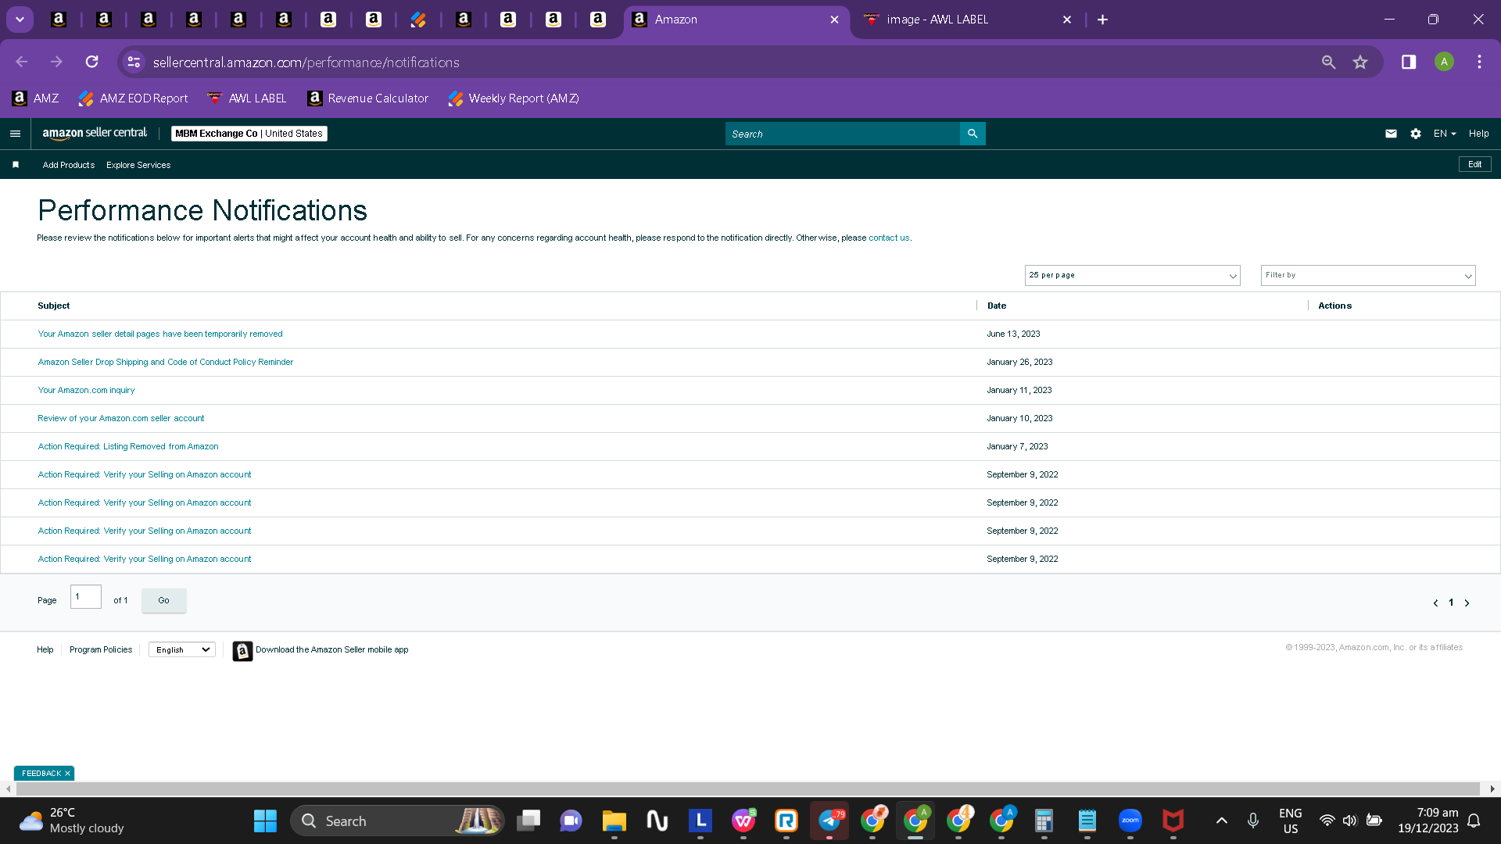Open the Chrome three-dot menu
This screenshot has width=1501, height=844.
coord(1479,62)
